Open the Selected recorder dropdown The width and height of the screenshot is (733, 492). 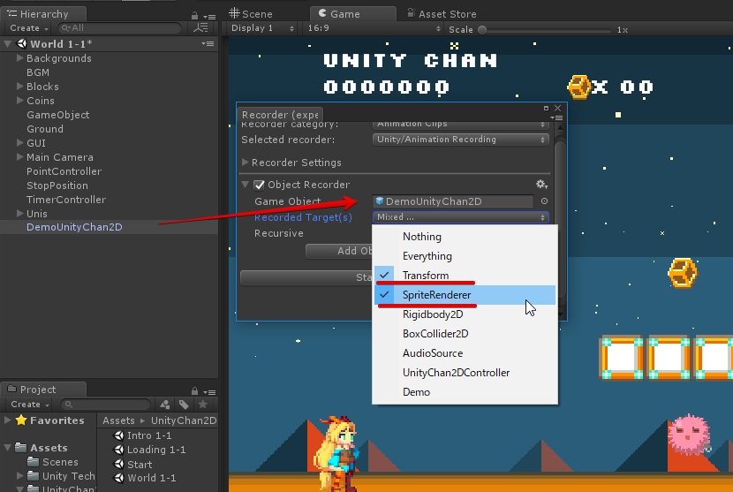[x=460, y=140]
